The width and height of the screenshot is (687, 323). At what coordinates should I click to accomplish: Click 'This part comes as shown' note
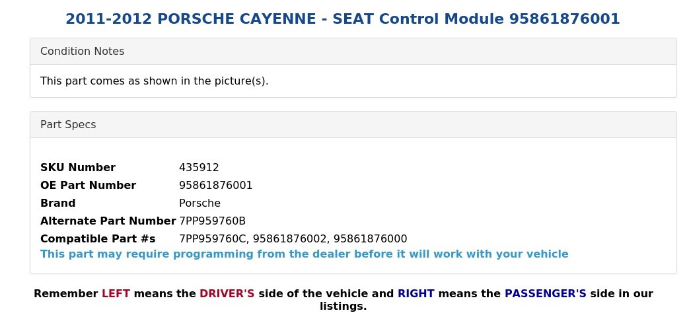tap(154, 81)
